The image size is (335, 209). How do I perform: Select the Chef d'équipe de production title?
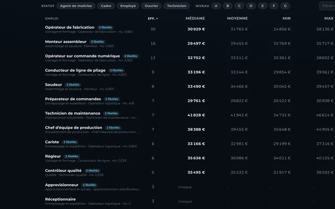coord(73,127)
